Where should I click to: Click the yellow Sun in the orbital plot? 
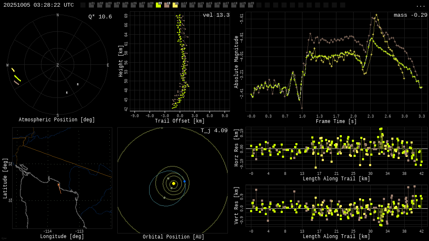point(173,183)
